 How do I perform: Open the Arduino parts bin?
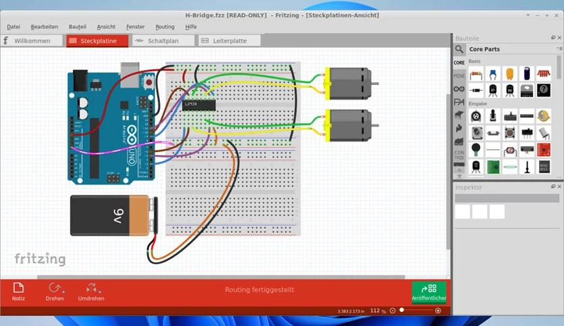pos(459,89)
